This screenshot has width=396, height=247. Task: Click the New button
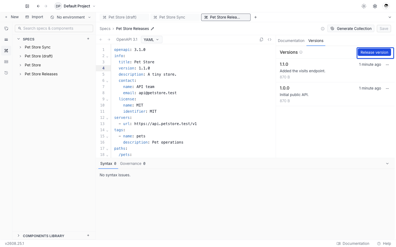pos(12,17)
